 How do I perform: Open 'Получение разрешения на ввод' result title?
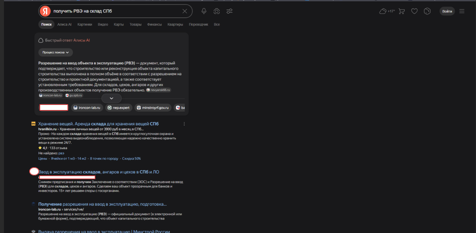tap(103, 204)
